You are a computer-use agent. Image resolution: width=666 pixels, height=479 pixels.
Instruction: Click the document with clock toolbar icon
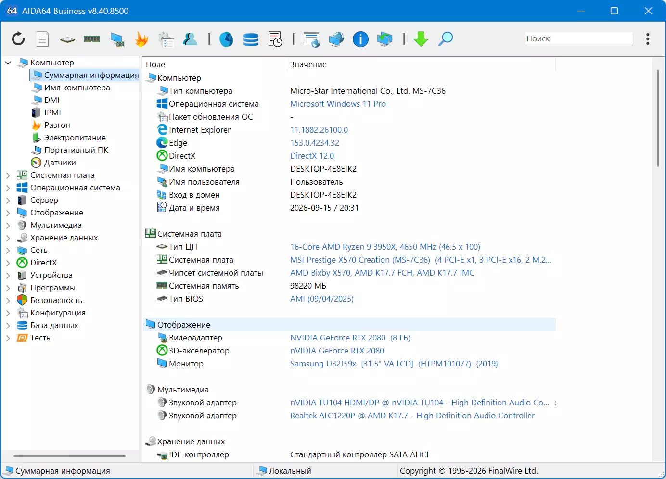click(275, 39)
